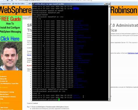138x110 pixels.
Task: Click the '/var/apps/wasnd7' pwd output line
Action: 40,15
